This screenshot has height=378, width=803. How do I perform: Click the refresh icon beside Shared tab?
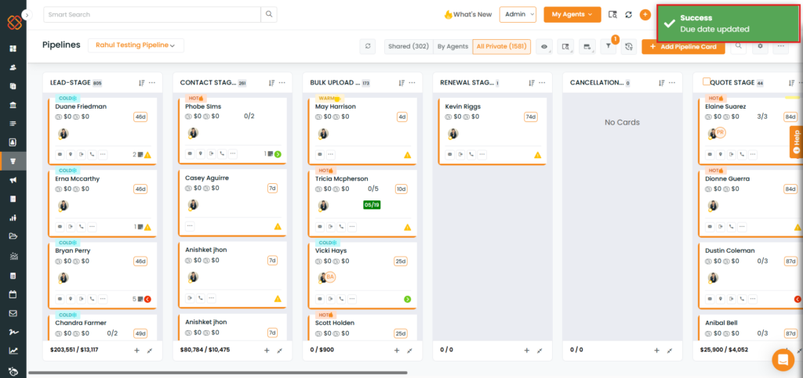click(368, 47)
